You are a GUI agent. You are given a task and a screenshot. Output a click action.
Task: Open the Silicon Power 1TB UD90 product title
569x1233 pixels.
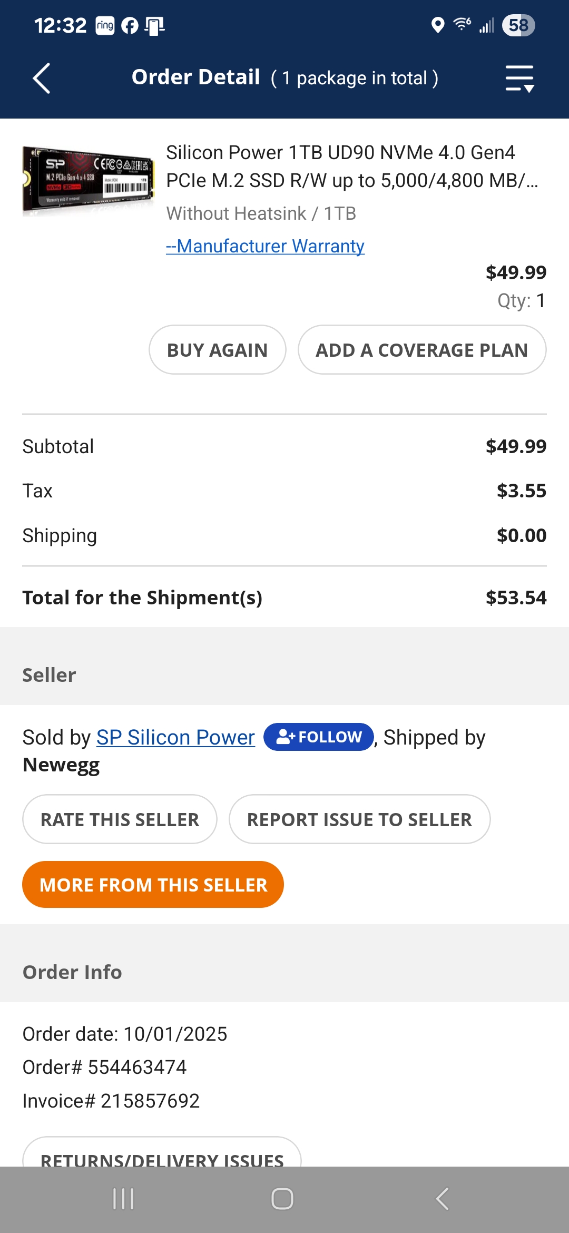coord(351,166)
